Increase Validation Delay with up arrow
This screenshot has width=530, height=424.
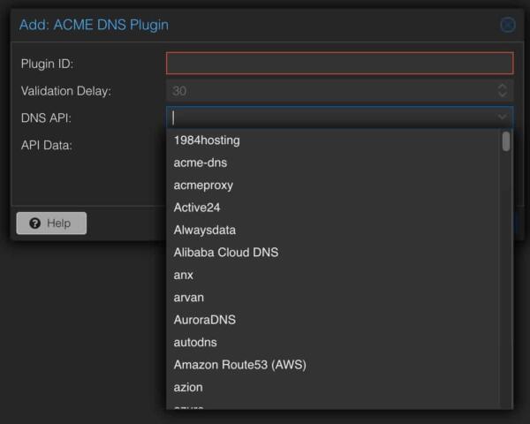click(502, 86)
